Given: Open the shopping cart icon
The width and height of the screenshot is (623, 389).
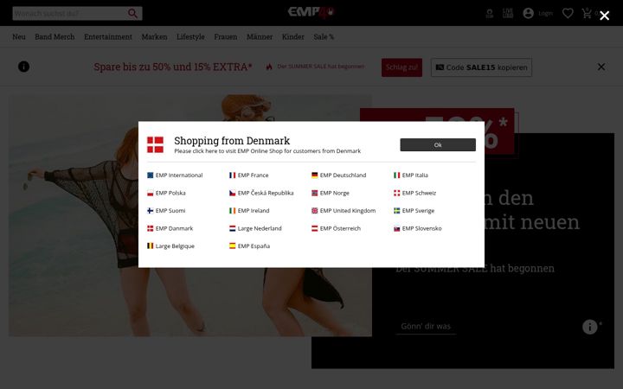Looking at the screenshot, I should [x=587, y=14].
